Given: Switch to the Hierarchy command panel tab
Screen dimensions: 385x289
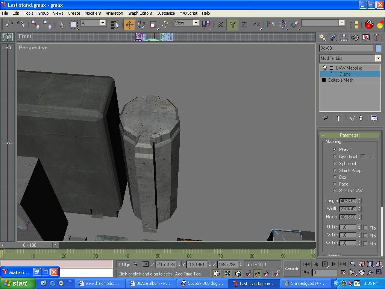Looking at the screenshot, I should click(344, 37).
